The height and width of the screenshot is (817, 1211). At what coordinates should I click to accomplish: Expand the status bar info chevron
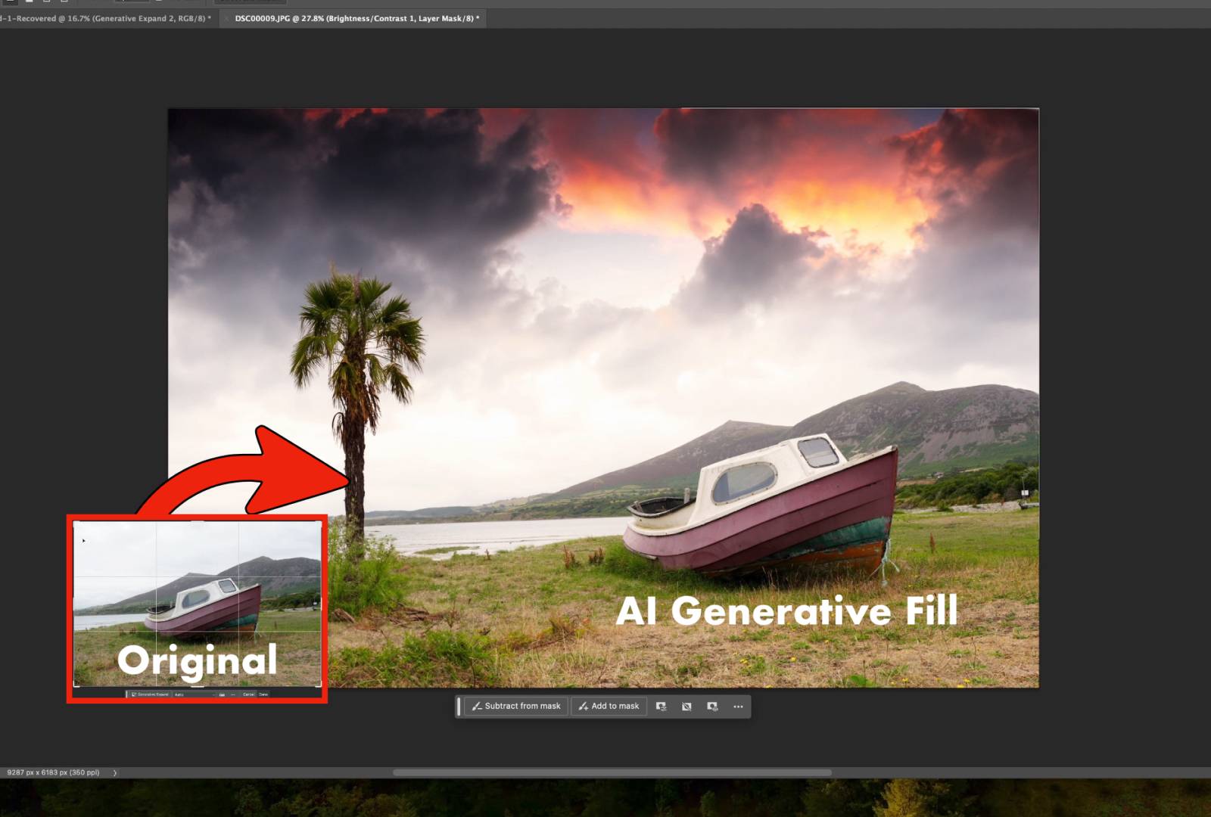[x=115, y=772]
